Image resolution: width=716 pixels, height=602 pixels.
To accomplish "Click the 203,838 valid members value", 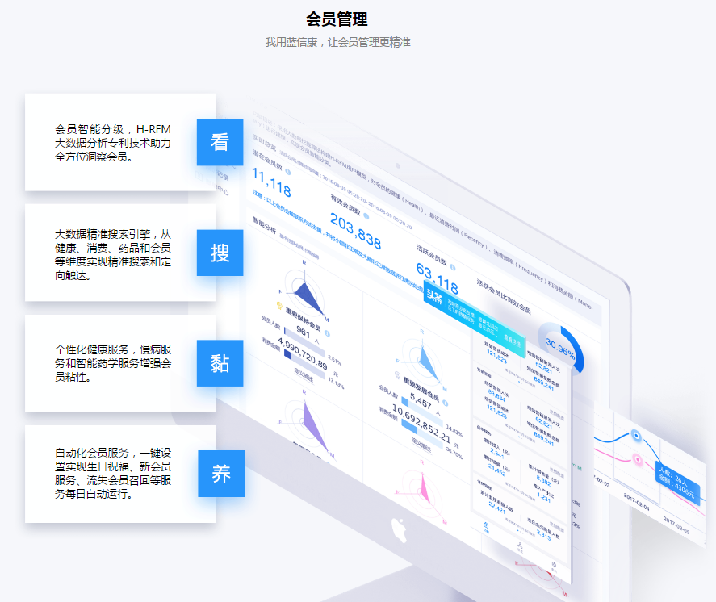I will point(356,232).
